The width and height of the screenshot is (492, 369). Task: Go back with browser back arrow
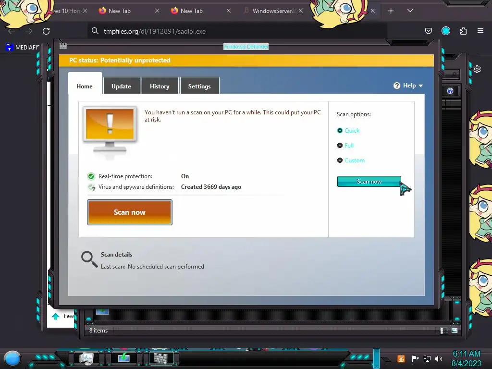click(x=12, y=31)
